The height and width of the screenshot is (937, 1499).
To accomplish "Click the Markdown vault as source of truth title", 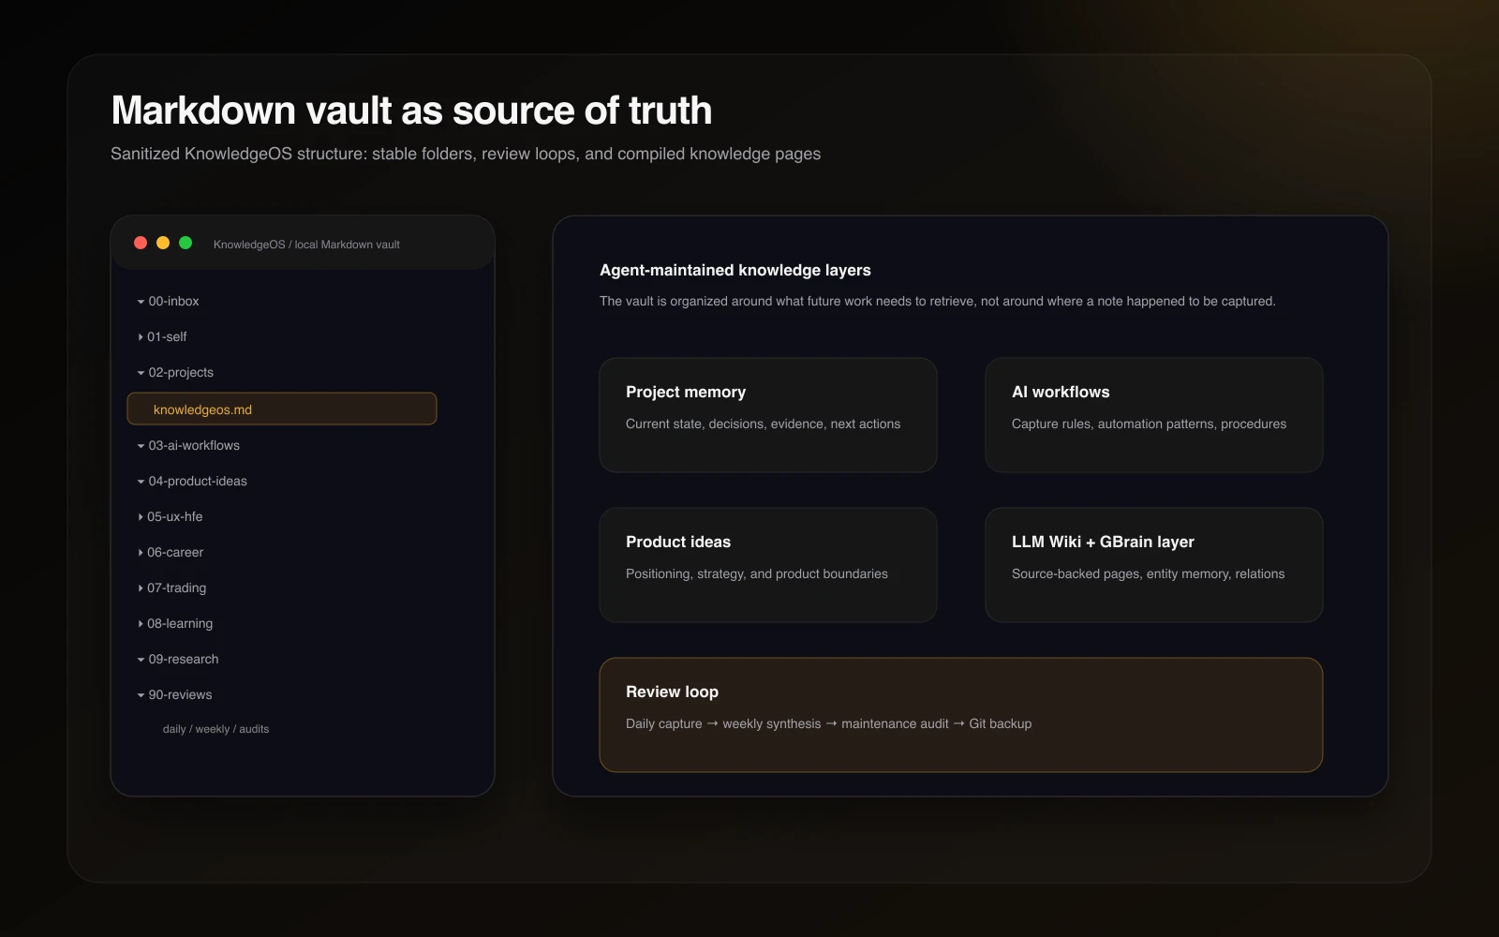I will [x=411, y=111].
